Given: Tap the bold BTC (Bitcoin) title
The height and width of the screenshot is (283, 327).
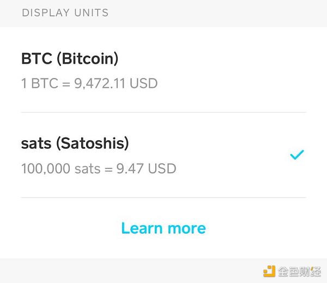Looking at the screenshot, I should 70,58.
